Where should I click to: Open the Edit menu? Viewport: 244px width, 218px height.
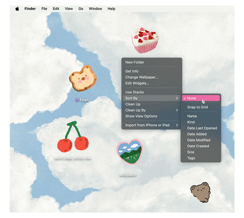(56, 9)
